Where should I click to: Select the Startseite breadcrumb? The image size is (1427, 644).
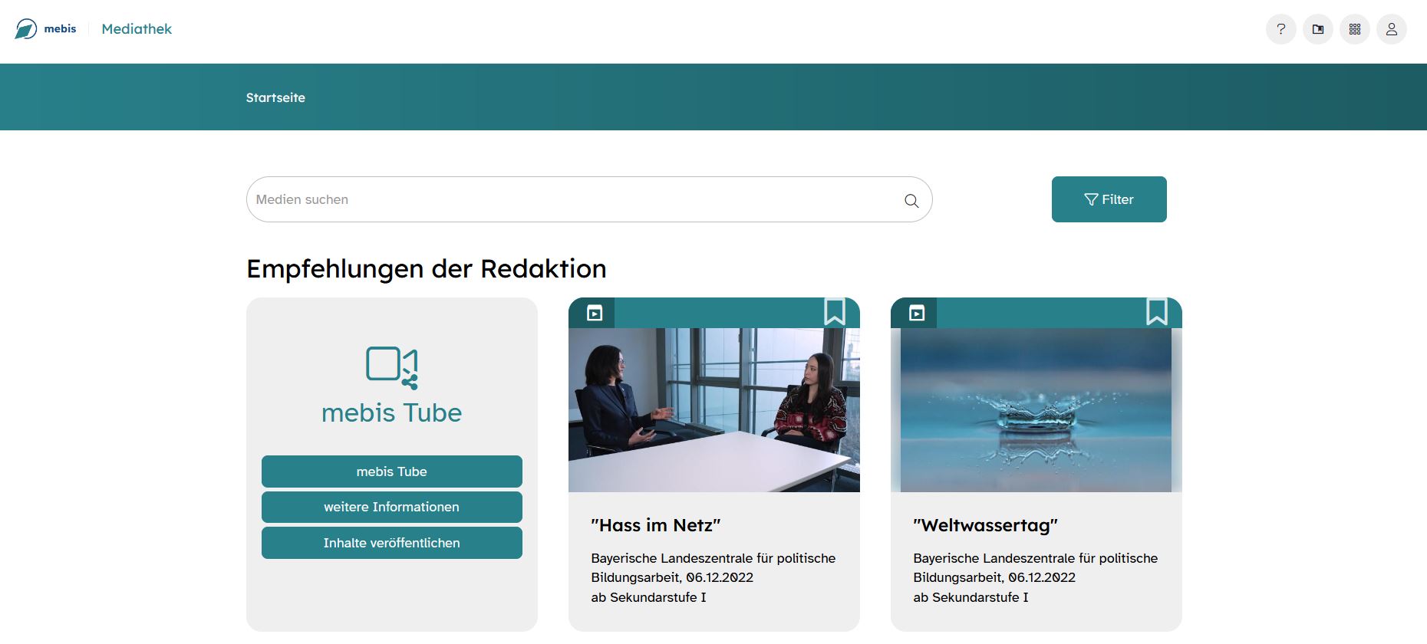click(275, 97)
